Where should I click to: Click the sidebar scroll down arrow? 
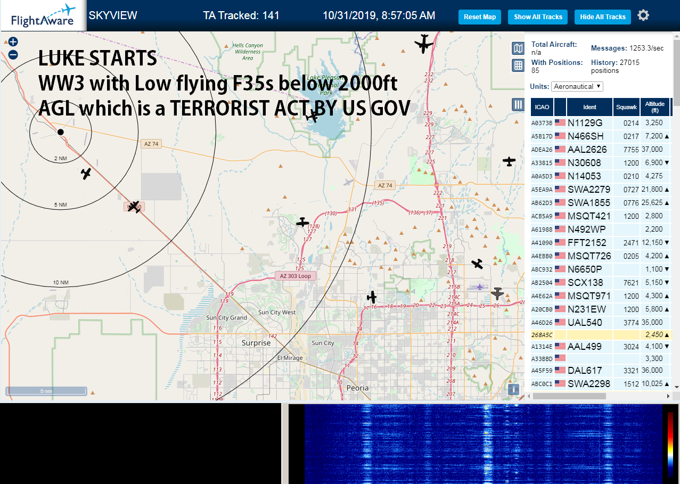[x=676, y=387]
